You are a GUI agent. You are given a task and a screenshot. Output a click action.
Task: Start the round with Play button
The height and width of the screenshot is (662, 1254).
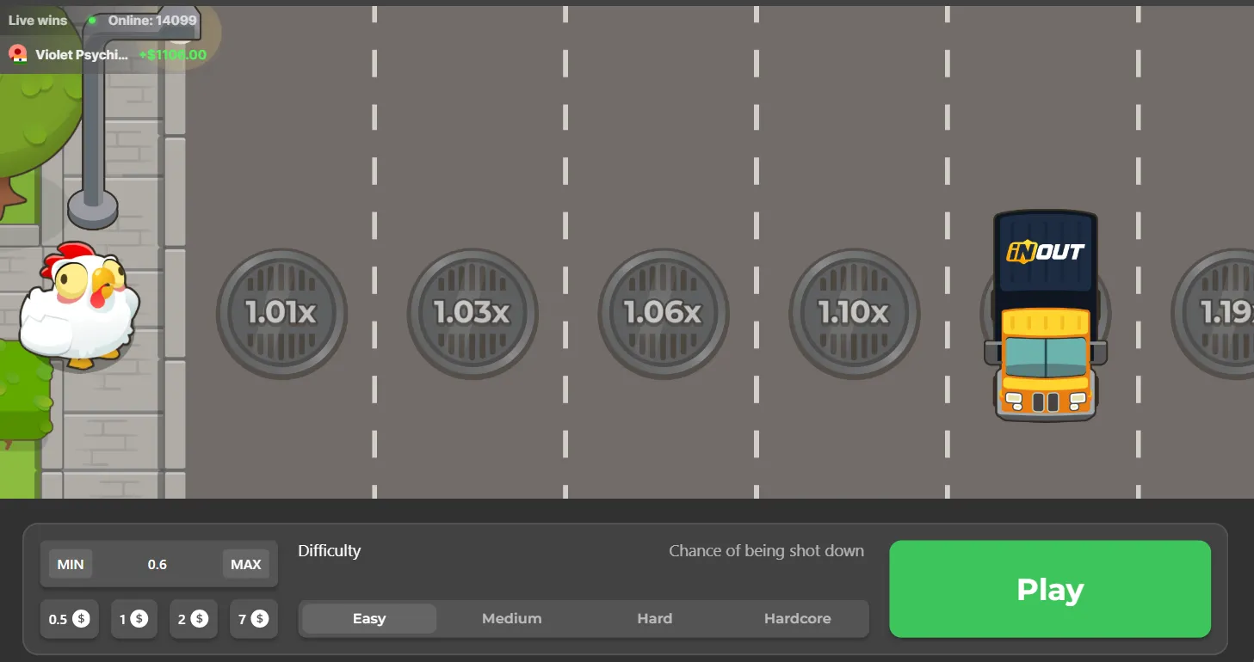coord(1050,590)
